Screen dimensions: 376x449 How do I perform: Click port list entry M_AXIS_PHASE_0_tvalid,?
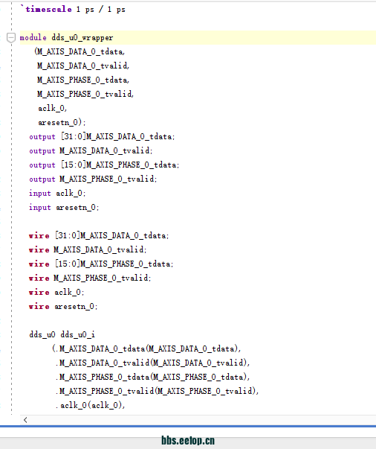pos(85,94)
